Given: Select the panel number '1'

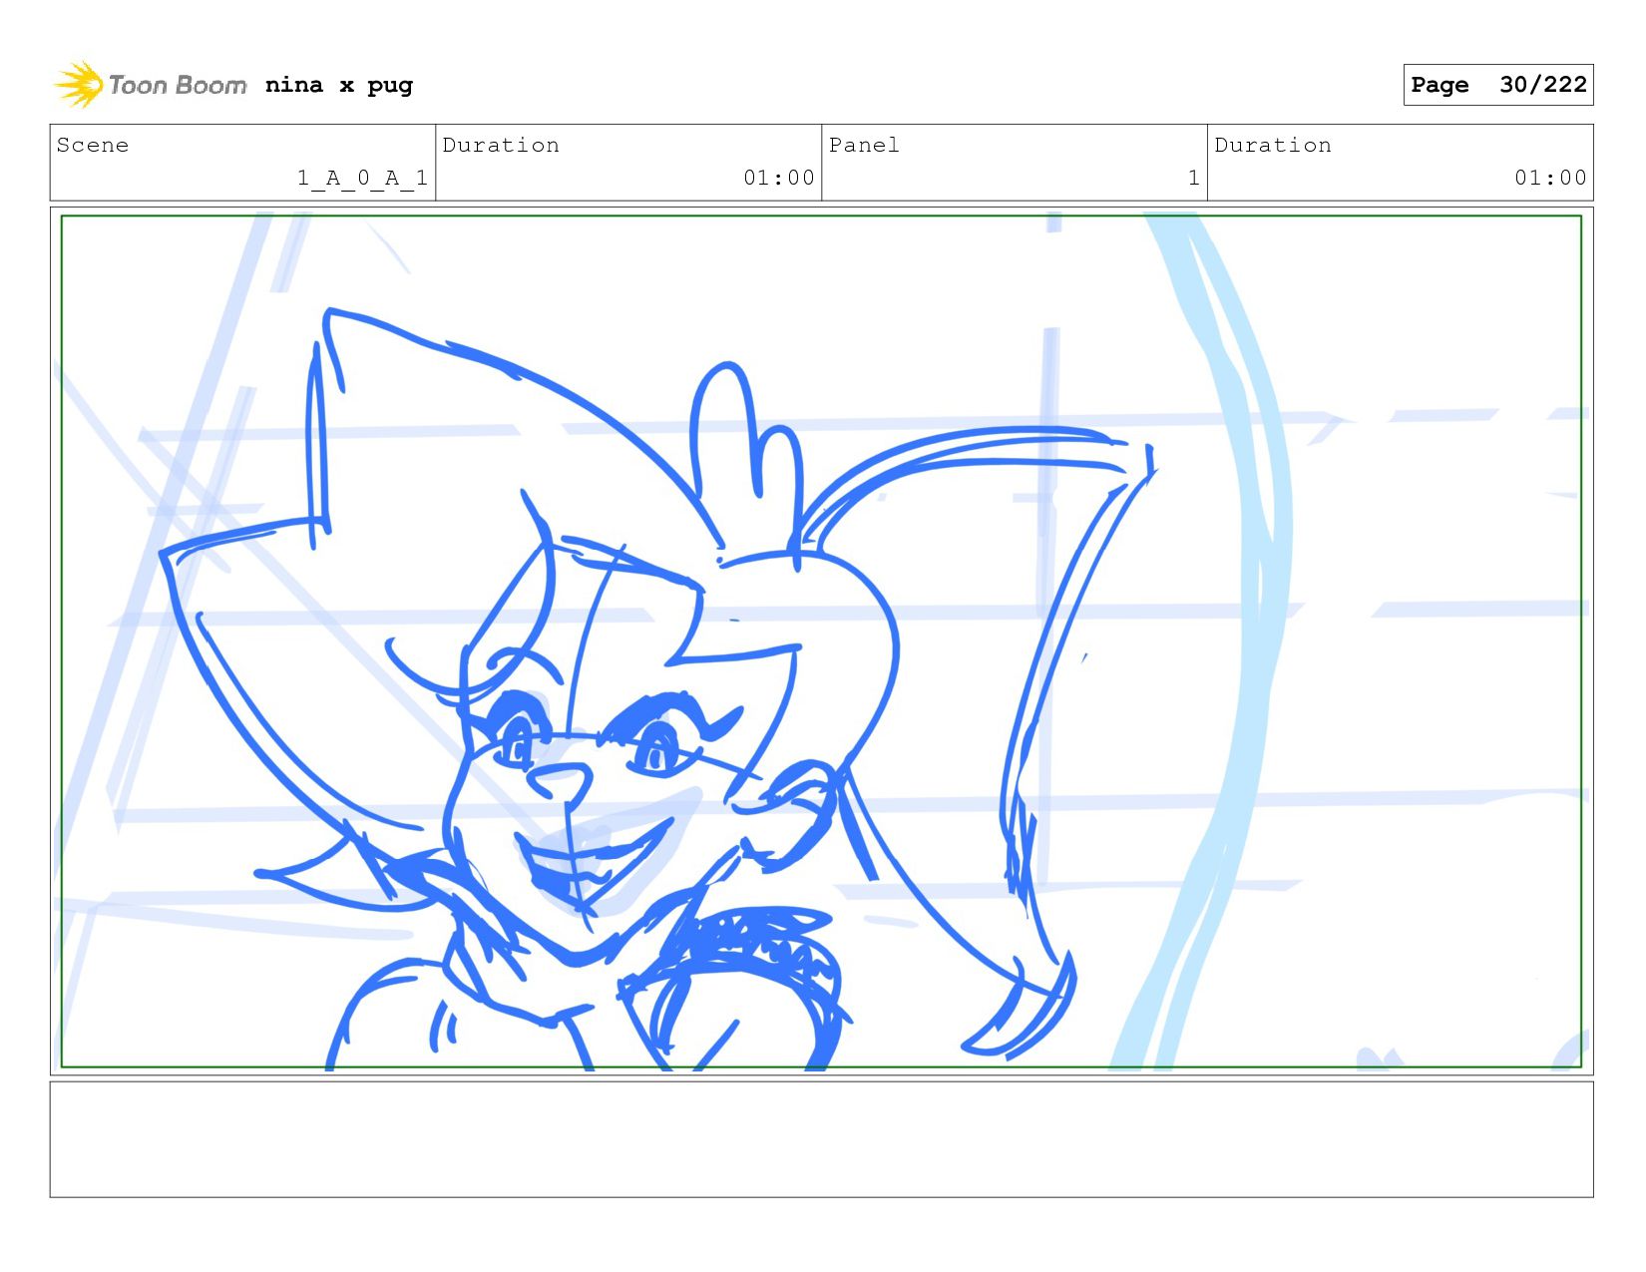Looking at the screenshot, I should [1194, 178].
